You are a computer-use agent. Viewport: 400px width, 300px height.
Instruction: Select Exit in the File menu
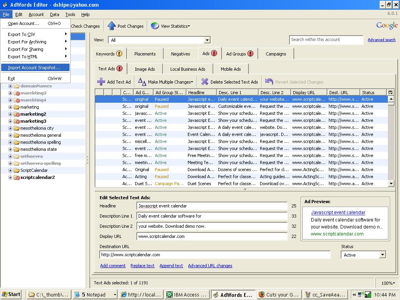36,78
